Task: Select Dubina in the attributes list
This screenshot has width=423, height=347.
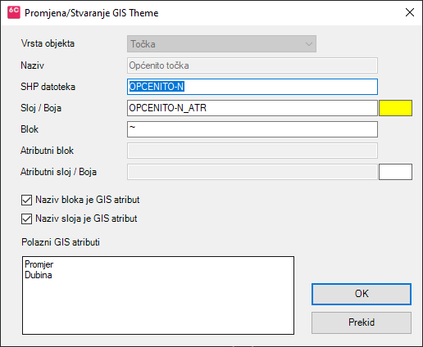Action: coord(39,275)
